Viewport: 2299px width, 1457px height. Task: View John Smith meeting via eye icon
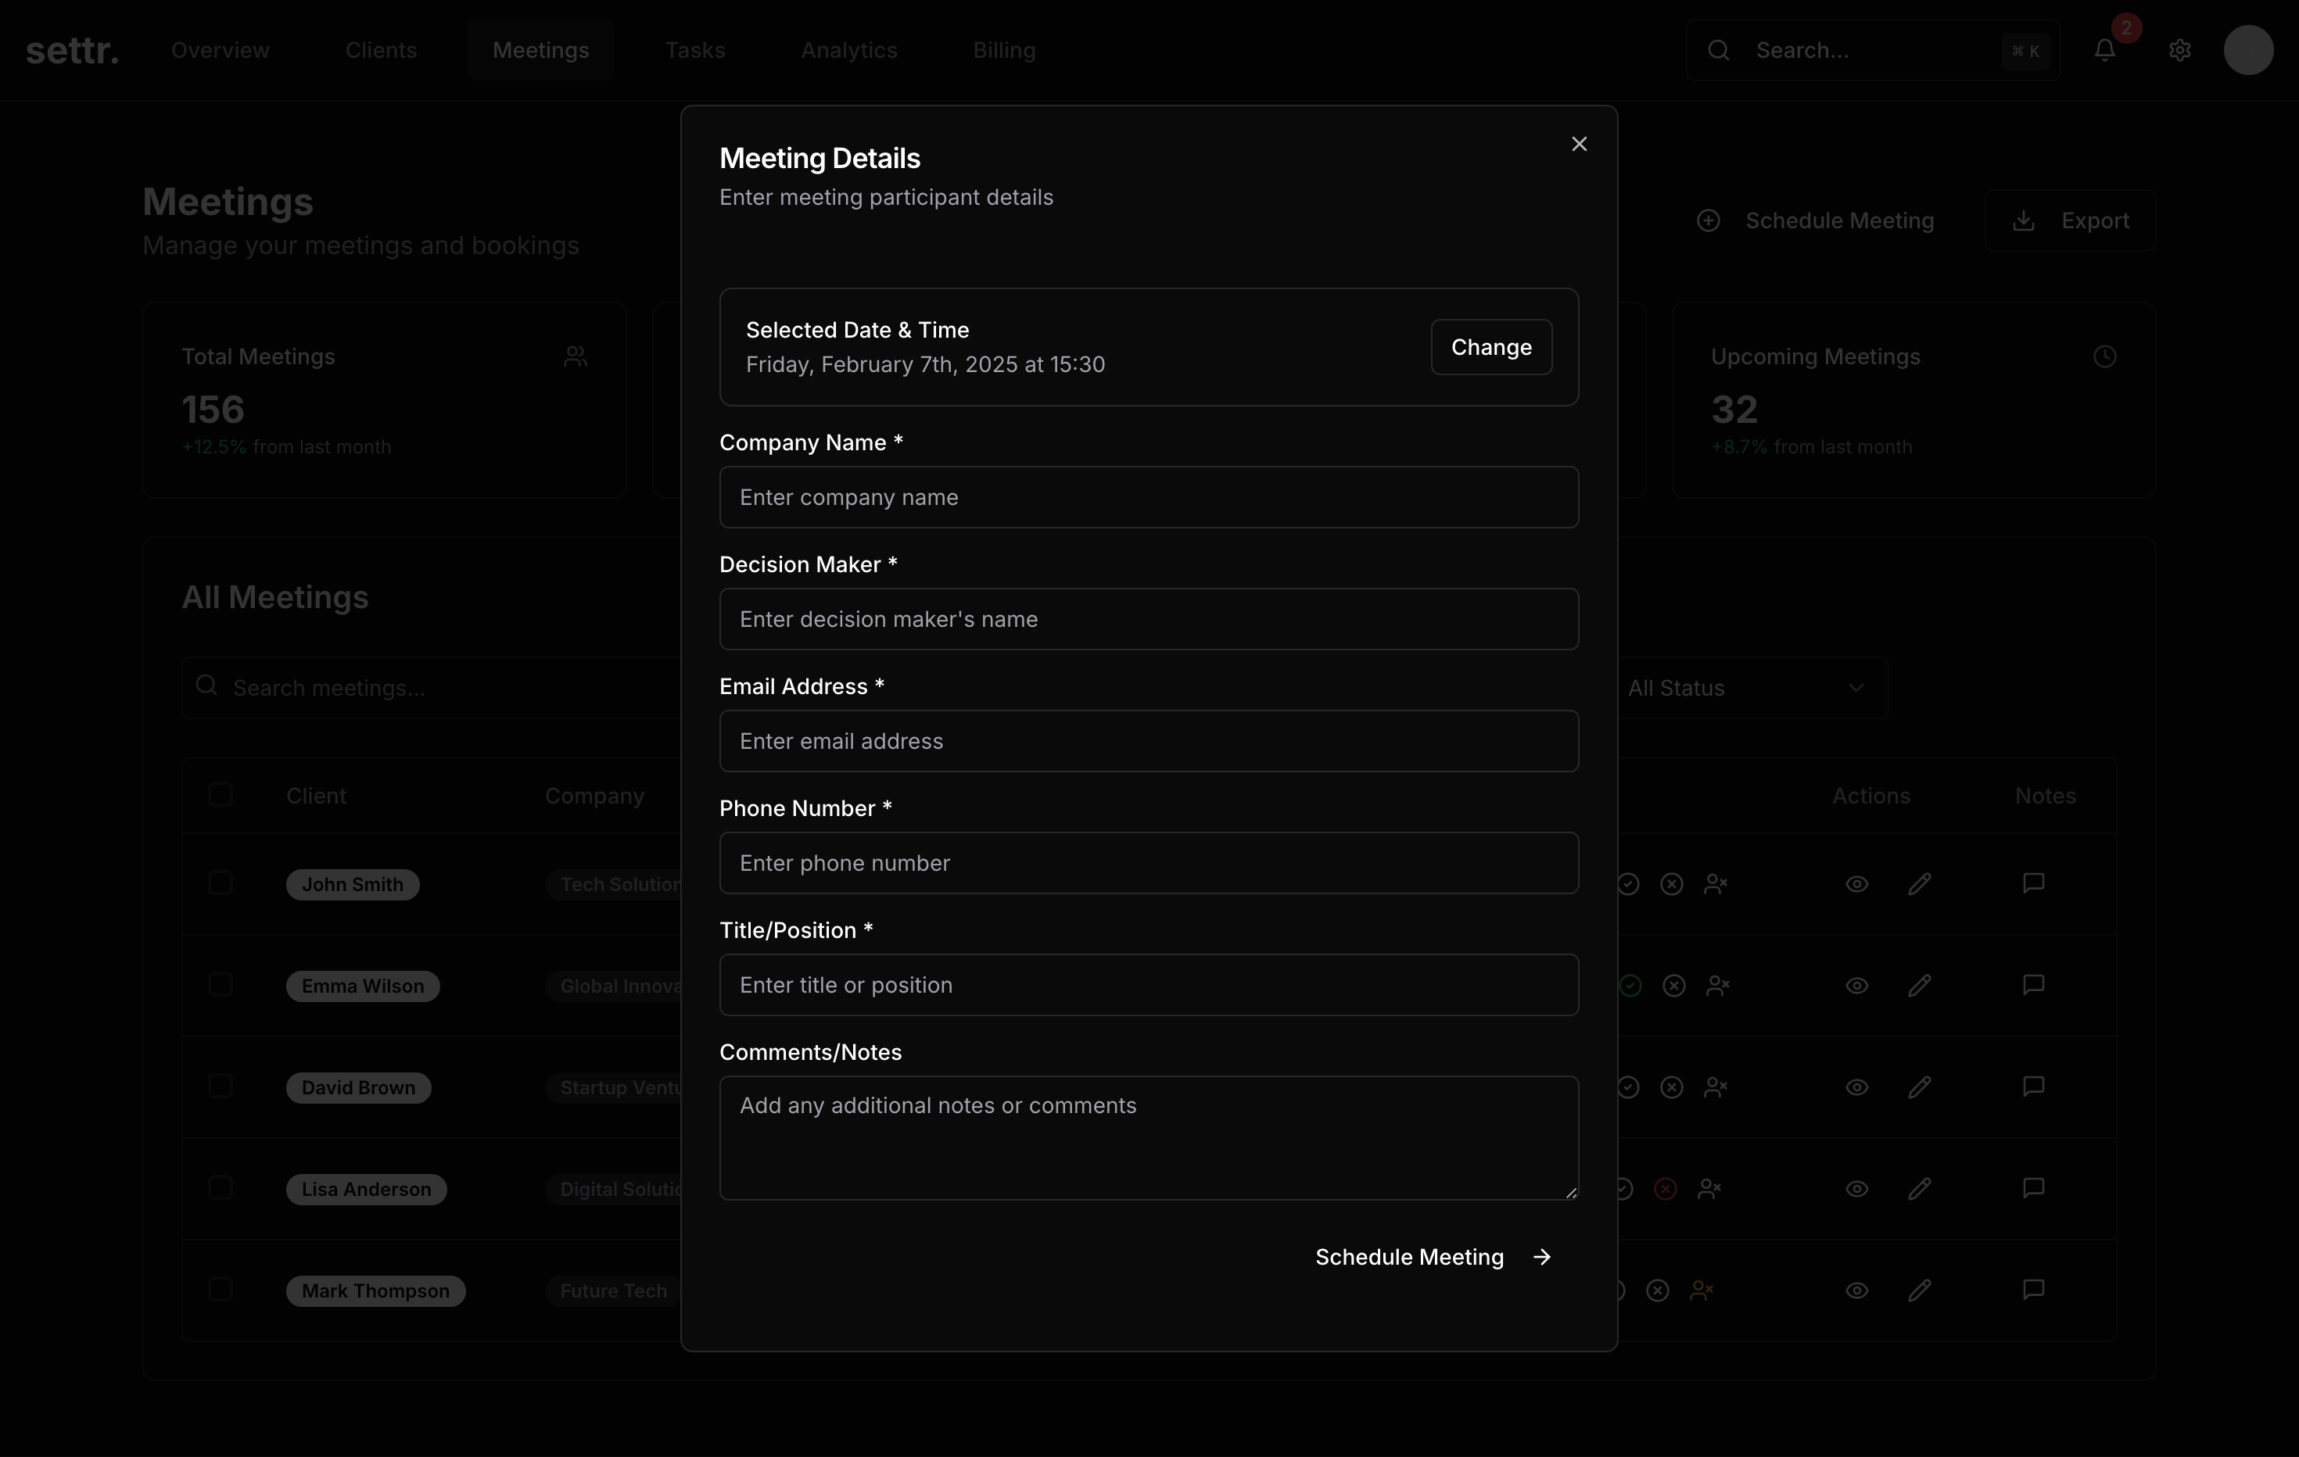click(1857, 885)
